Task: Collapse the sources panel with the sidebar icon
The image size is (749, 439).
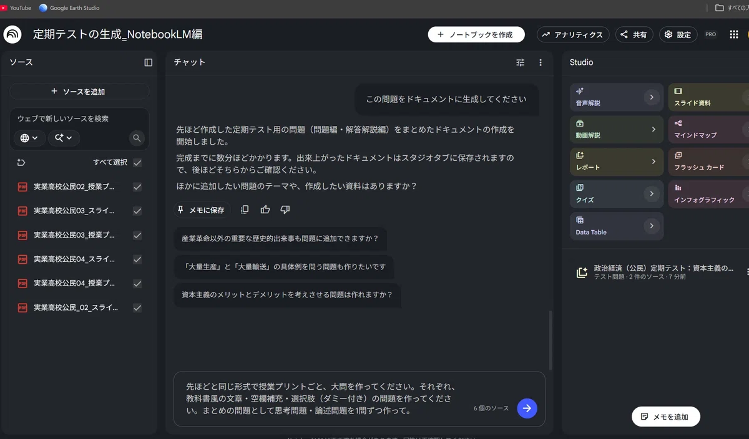Action: click(x=148, y=62)
